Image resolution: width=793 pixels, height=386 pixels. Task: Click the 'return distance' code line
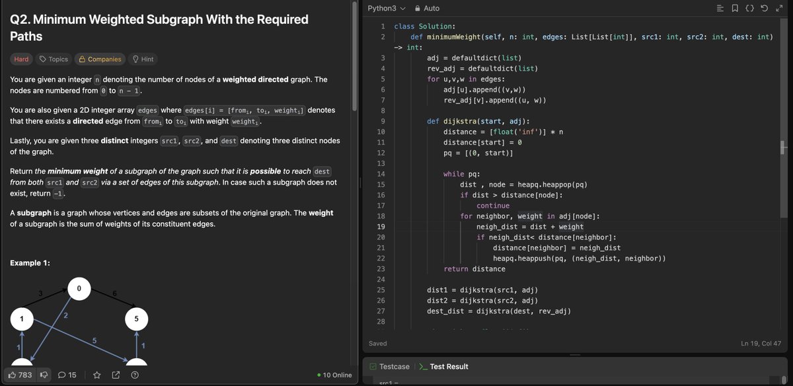pyautogui.click(x=474, y=269)
